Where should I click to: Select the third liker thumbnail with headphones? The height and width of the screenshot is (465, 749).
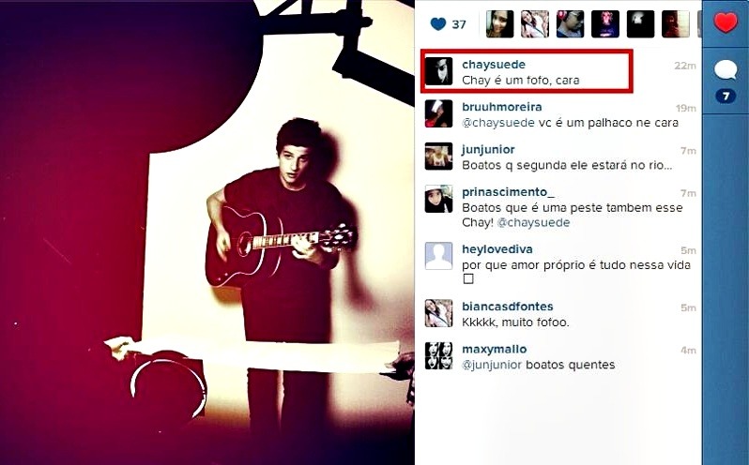tap(570, 23)
